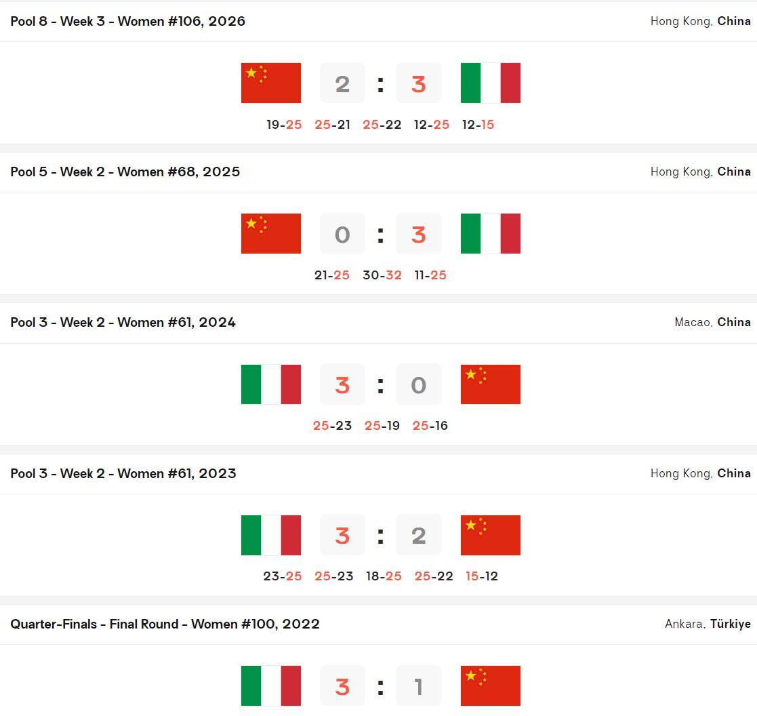
Task: Open Pool 8 - Week 3 - Women #106 match
Action: pyautogui.click(x=127, y=21)
